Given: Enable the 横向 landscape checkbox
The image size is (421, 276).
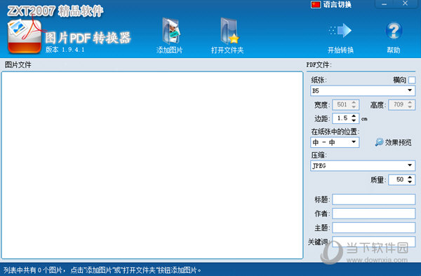Looking at the screenshot, I should click(x=412, y=80).
